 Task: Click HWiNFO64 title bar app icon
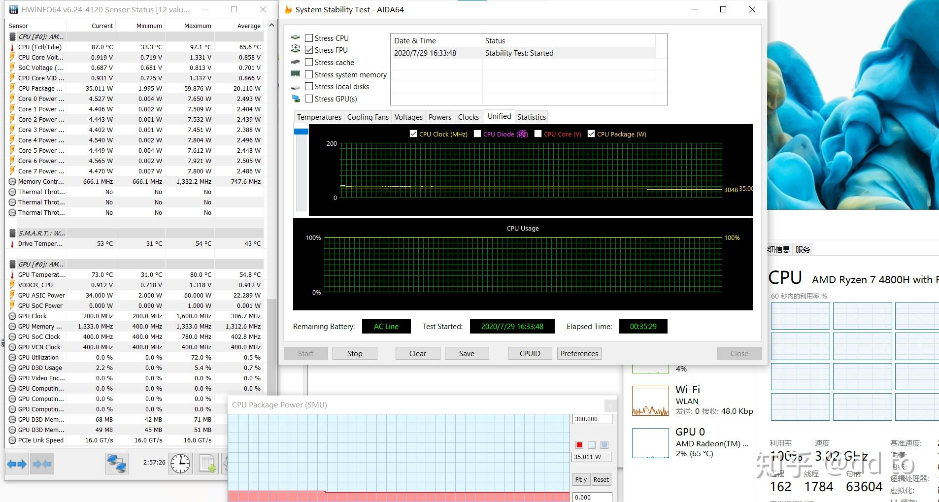tap(14, 9)
